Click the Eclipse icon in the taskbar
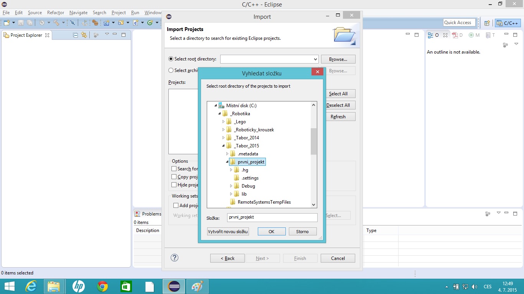Image resolution: width=524 pixels, height=294 pixels. pos(174,286)
